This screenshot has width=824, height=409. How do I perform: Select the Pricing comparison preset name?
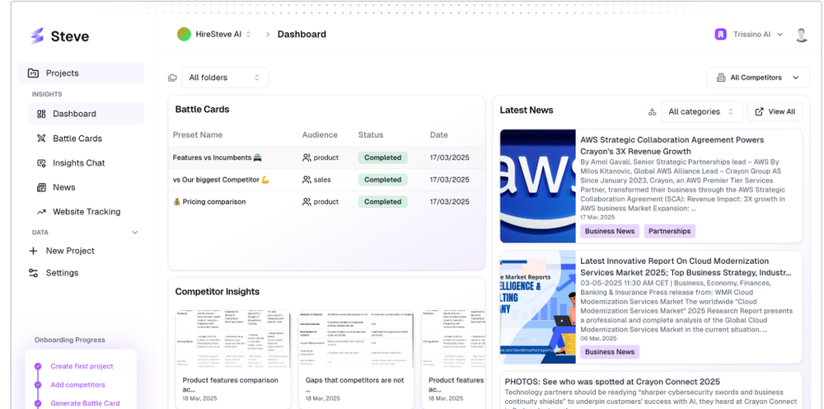(x=209, y=202)
